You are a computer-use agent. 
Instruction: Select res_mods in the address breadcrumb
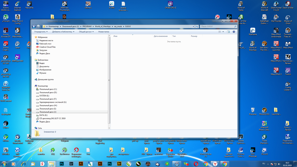click(118, 26)
